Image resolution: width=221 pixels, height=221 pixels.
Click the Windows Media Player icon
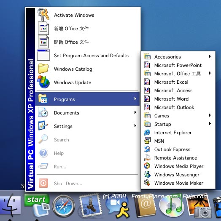click(147, 166)
